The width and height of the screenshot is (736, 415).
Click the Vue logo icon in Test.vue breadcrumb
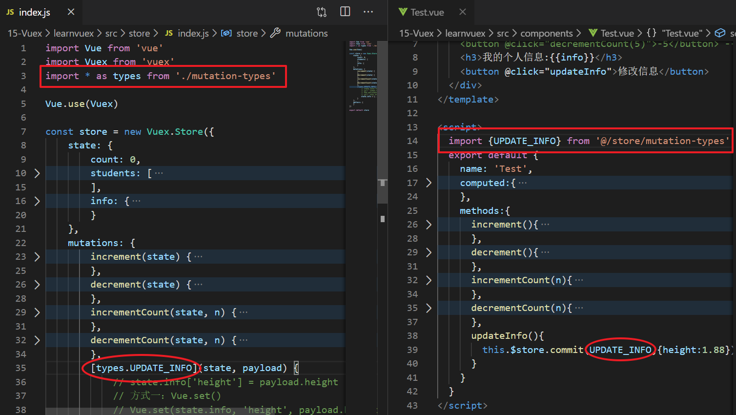point(593,33)
